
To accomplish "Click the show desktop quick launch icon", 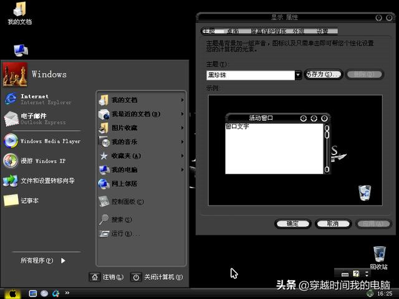I will point(33,293).
